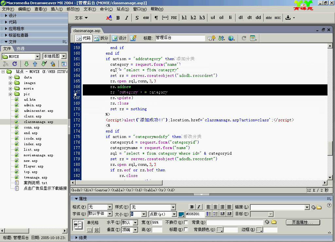The height and width of the screenshot is (242, 335).
Task: Open the Edit (编辑) menu
Action: [24, 9]
